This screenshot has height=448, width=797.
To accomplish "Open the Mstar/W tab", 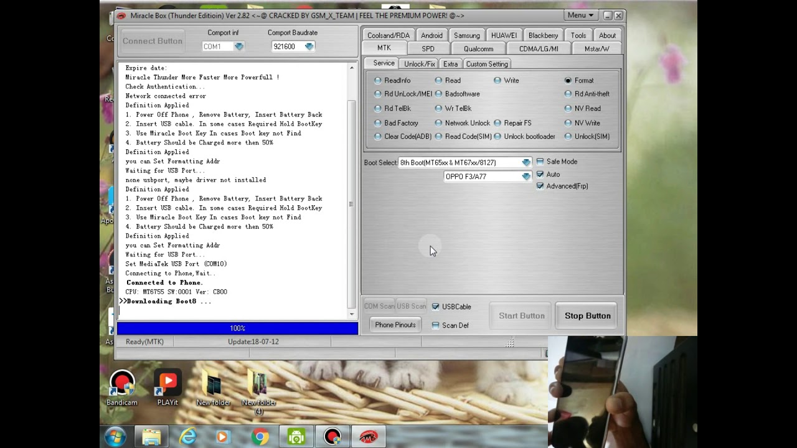I will (x=597, y=49).
